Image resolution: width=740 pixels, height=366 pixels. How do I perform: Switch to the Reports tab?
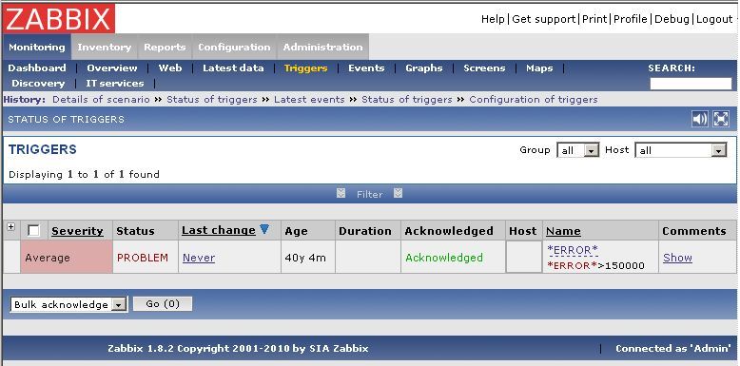click(165, 48)
